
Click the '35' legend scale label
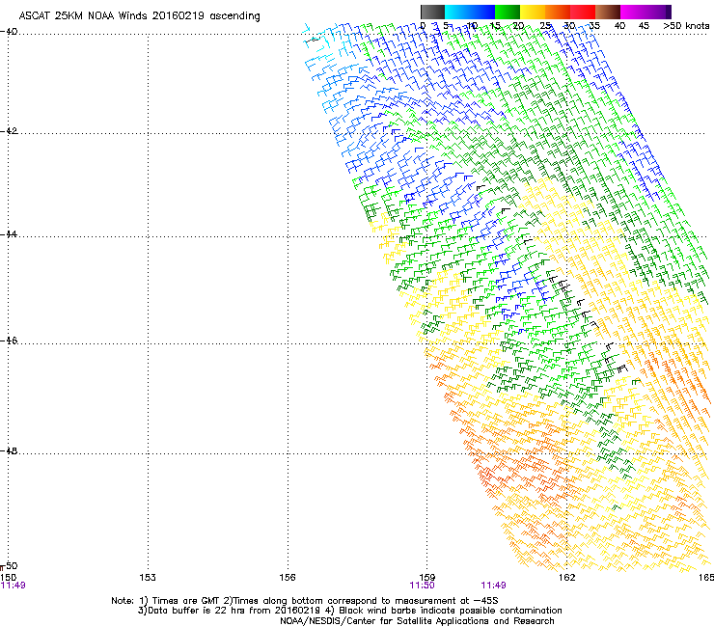click(594, 26)
